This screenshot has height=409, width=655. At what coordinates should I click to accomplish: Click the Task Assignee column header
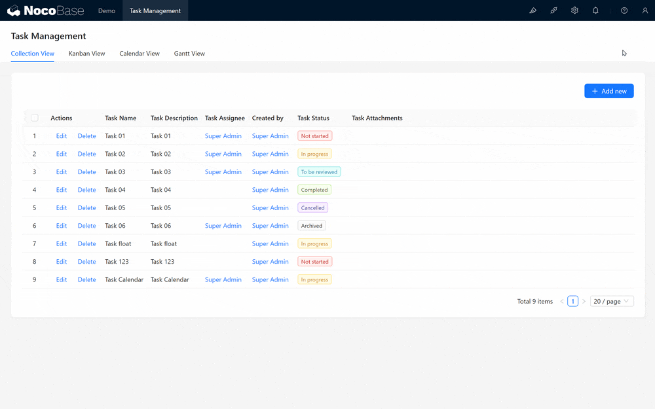(x=225, y=118)
